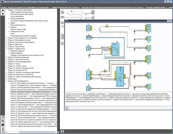Select 'Раздел 12. Колеса и шины'
This screenshot has width=173, height=134.
[17, 66]
